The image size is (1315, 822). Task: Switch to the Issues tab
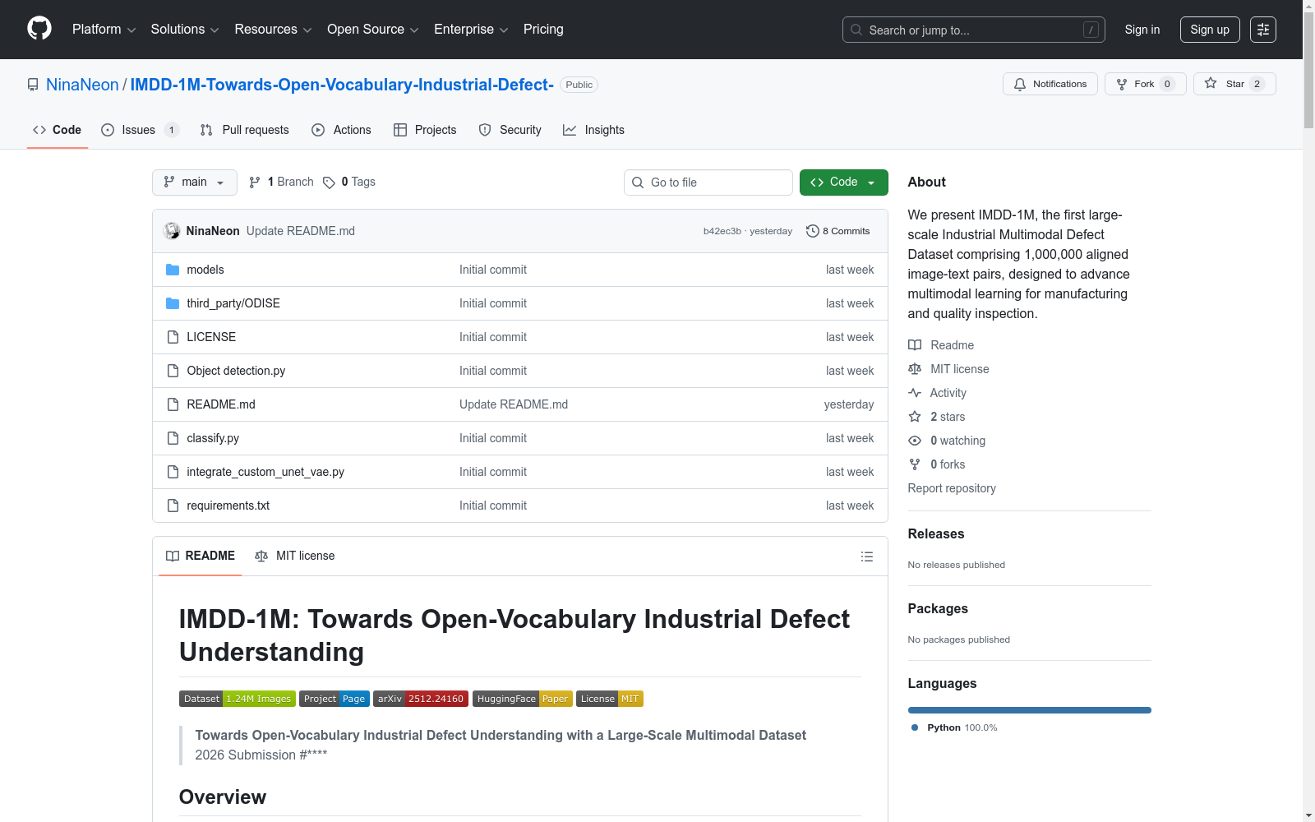pos(140,130)
